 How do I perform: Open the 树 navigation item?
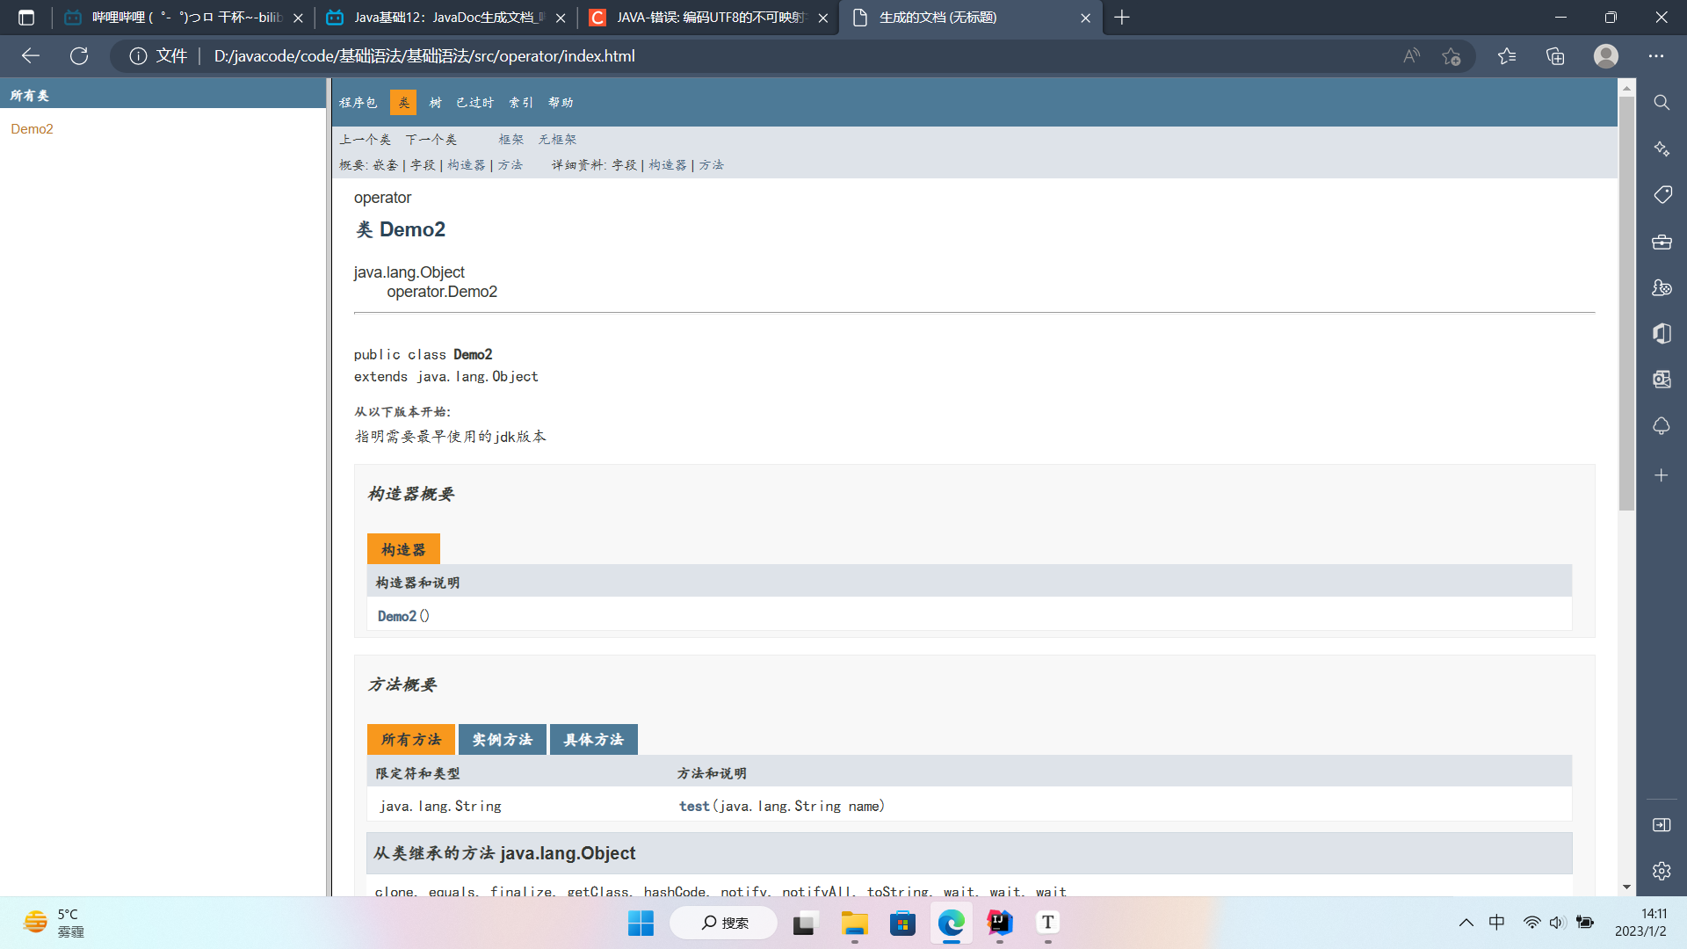[x=435, y=103]
